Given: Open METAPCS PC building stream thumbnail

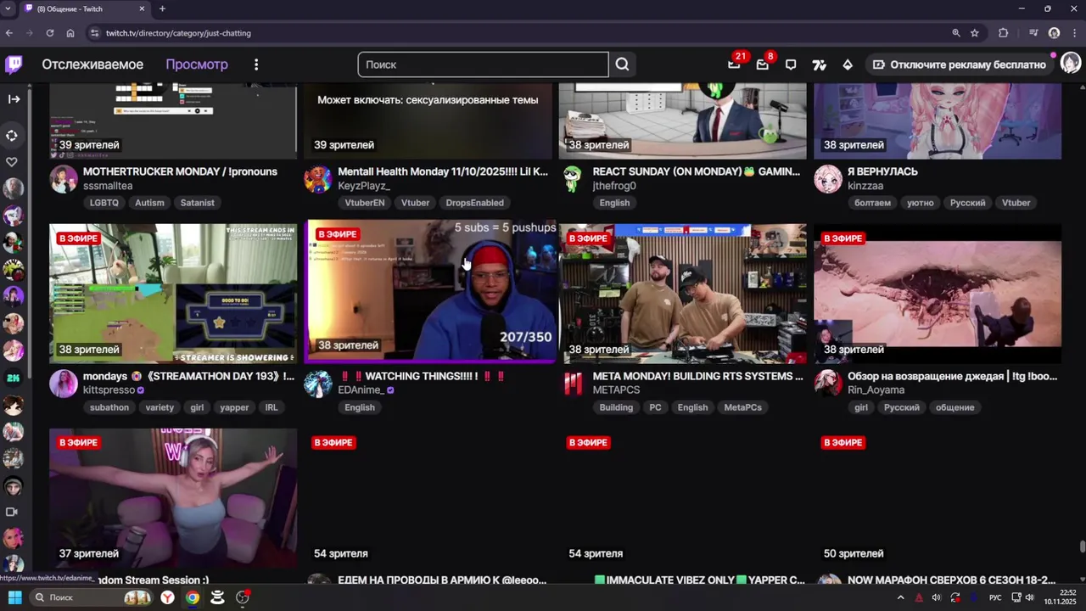Looking at the screenshot, I should 683,294.
